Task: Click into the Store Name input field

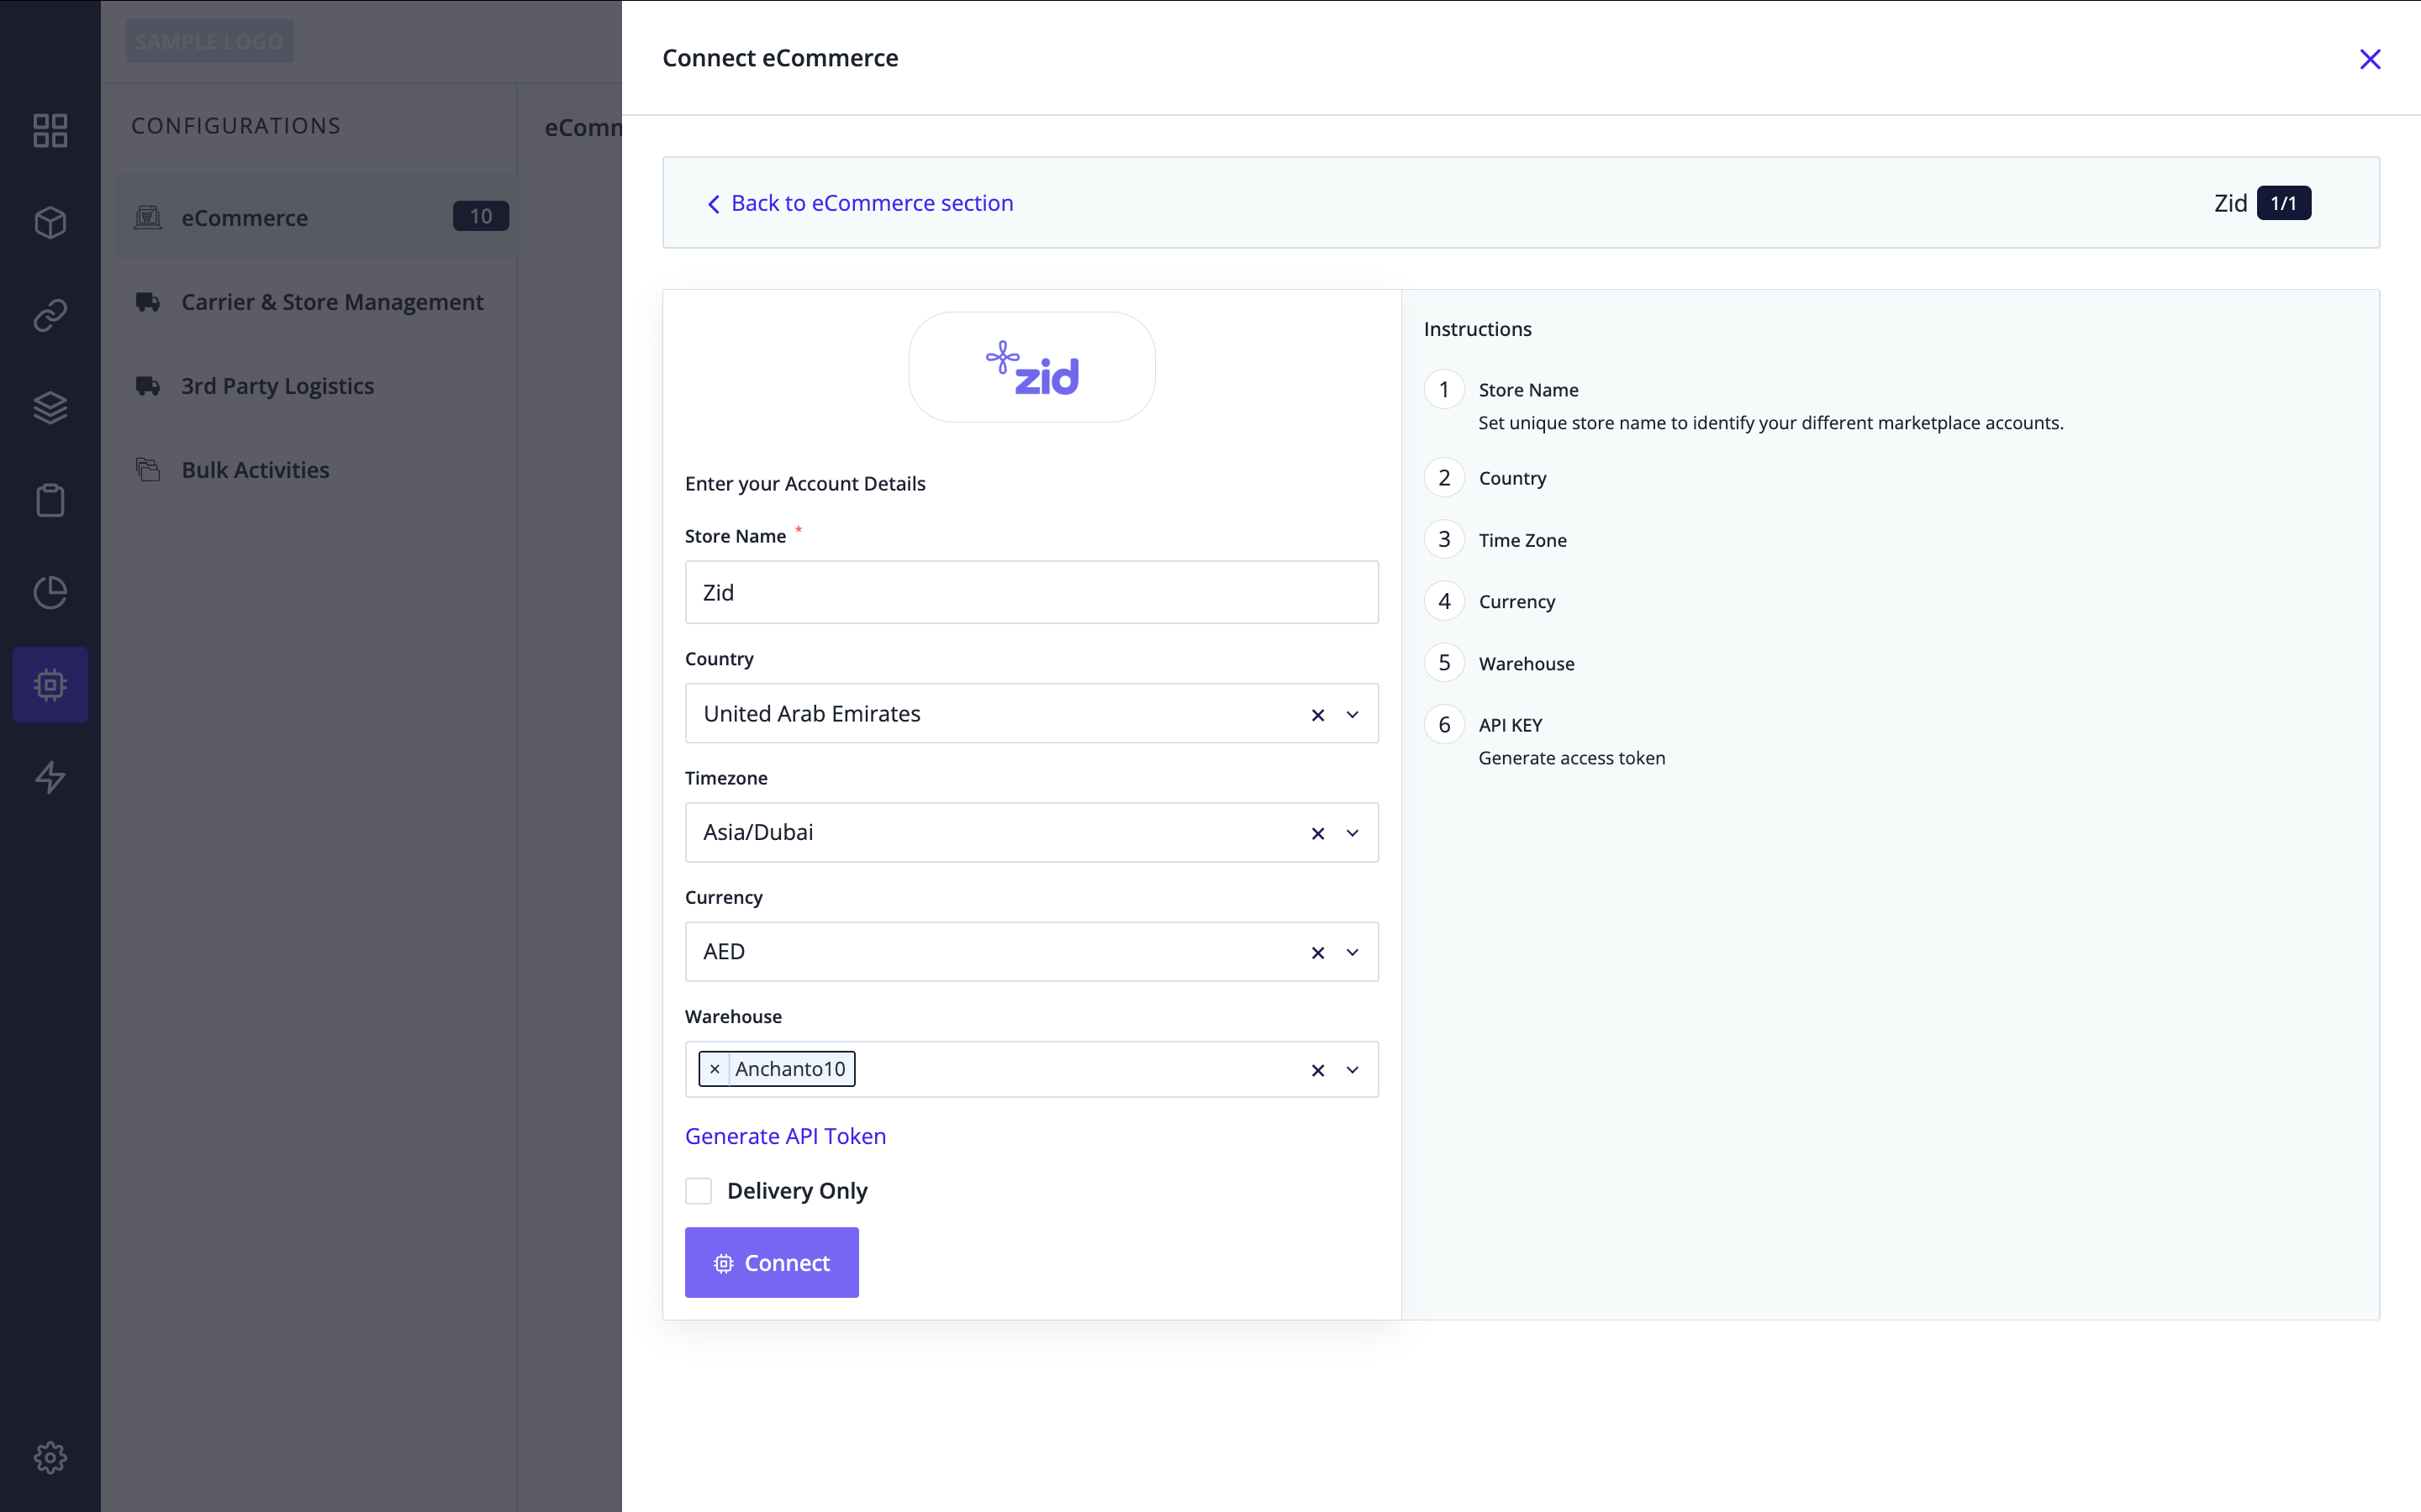Action: [1031, 592]
